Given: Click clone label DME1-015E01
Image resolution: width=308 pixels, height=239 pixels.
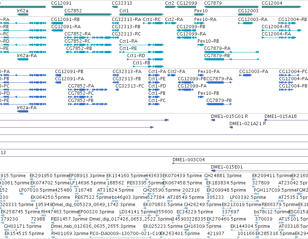Looking at the screenshot, I should 227,167.
